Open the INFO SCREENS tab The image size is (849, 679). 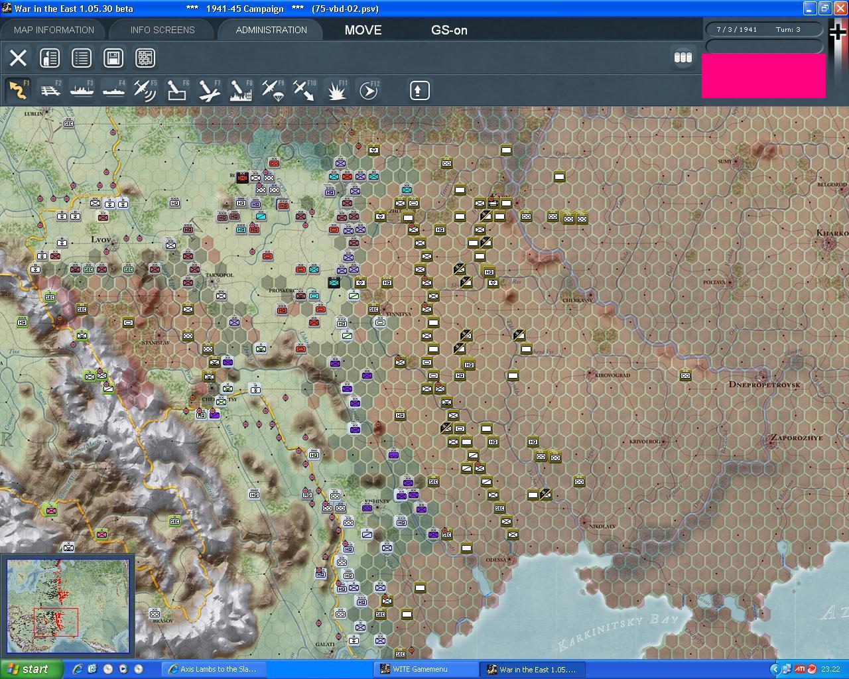click(163, 30)
